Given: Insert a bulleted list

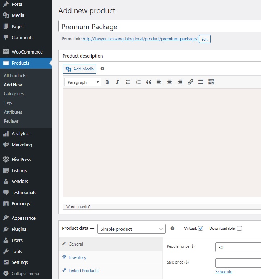Looking at the screenshot, I should pos(128,82).
